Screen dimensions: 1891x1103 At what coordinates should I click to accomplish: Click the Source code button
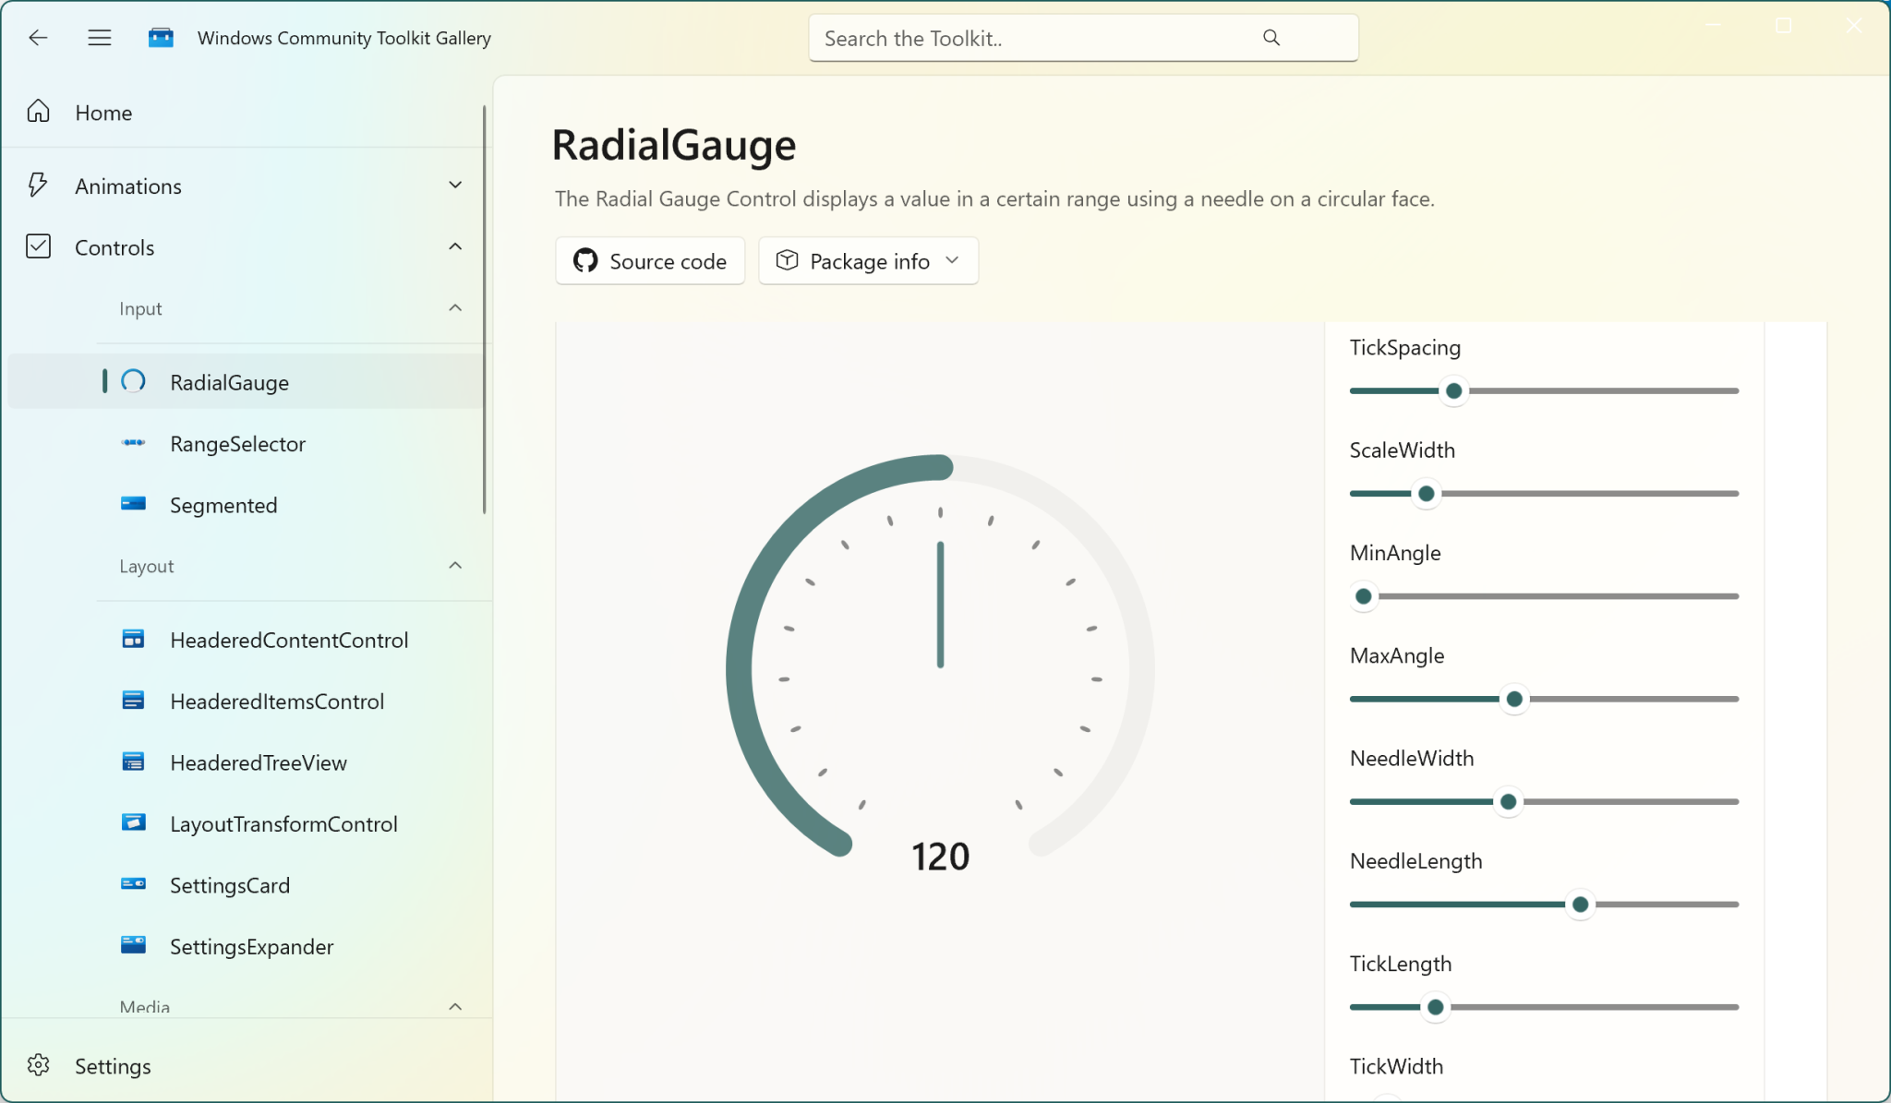point(650,261)
